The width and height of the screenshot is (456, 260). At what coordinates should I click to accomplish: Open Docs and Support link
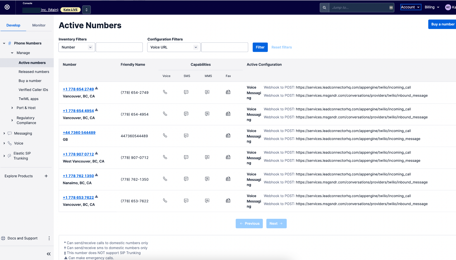pyautogui.click(x=22, y=238)
